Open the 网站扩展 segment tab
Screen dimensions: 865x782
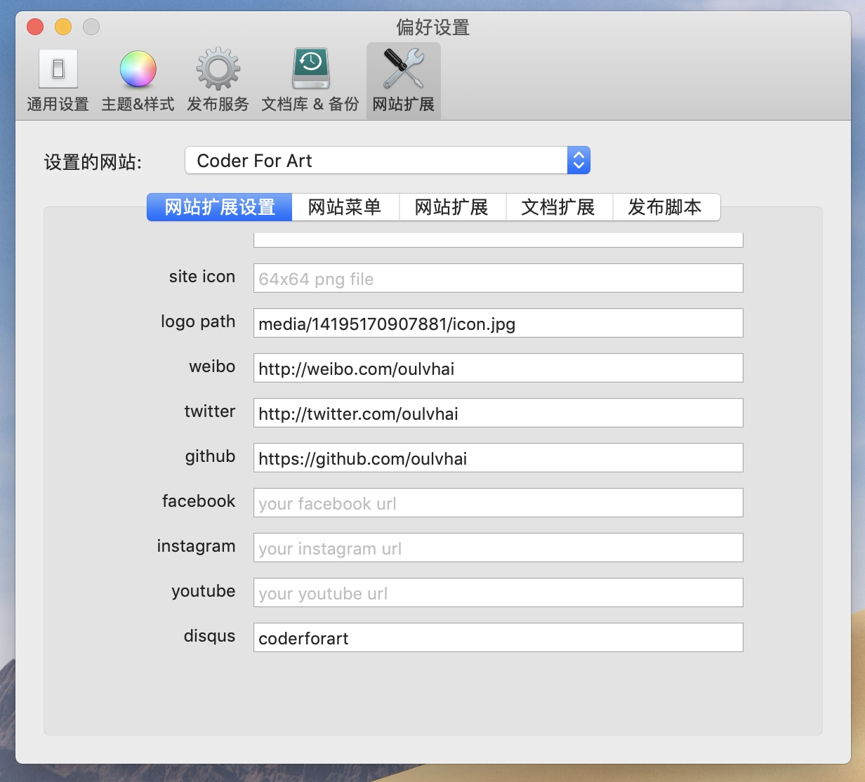pyautogui.click(x=451, y=207)
